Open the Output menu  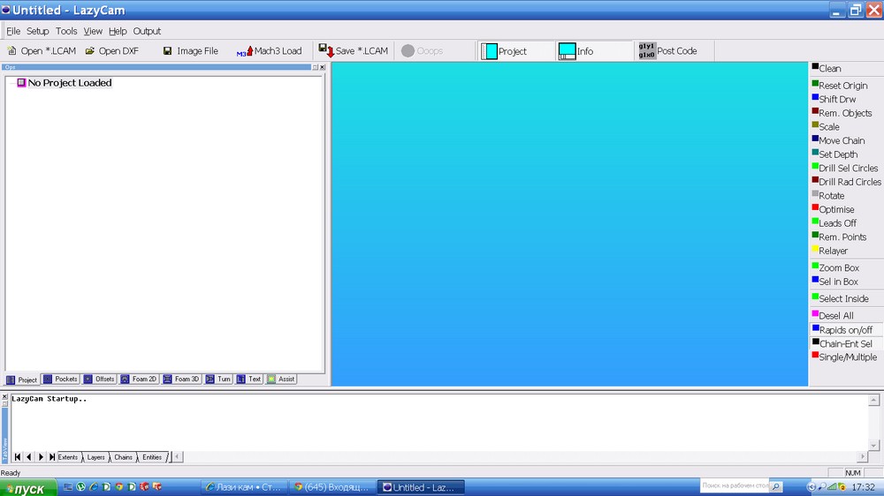pyautogui.click(x=147, y=31)
